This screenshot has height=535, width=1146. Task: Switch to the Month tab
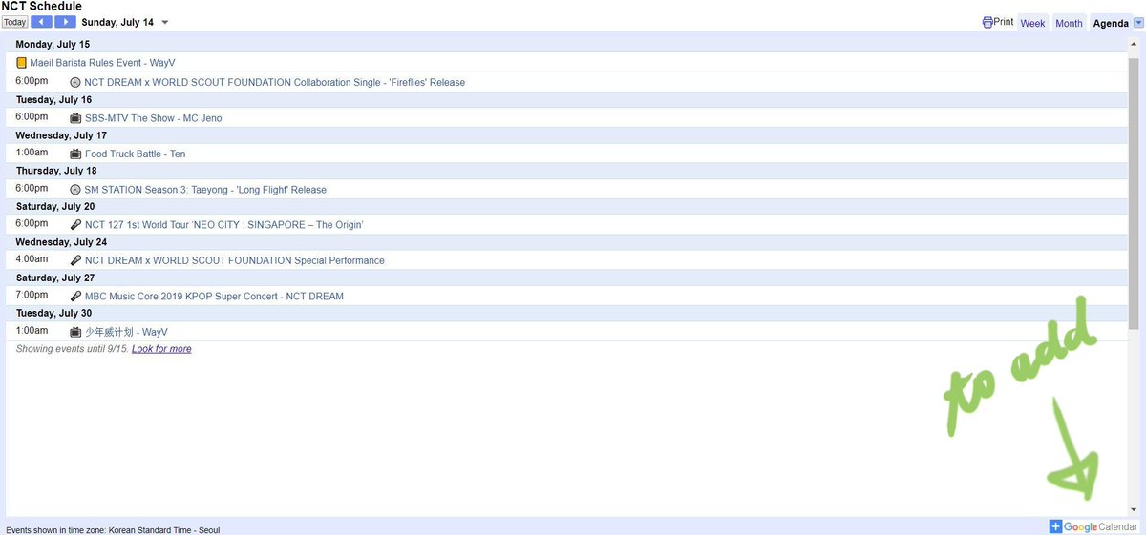[x=1069, y=23]
